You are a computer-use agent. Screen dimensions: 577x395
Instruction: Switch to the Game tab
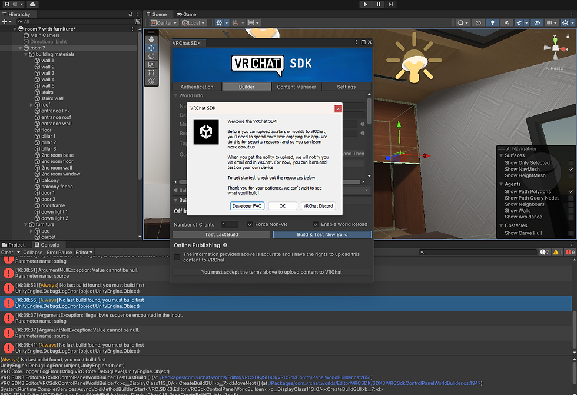(186, 14)
